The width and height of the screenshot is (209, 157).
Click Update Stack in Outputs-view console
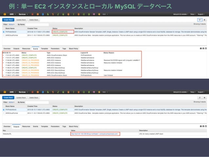pyautogui.click(x=21, y=98)
